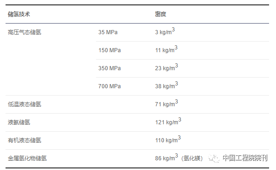Click the 350 MPa pressure cell
The width and height of the screenshot is (276, 170).
[x=109, y=68]
